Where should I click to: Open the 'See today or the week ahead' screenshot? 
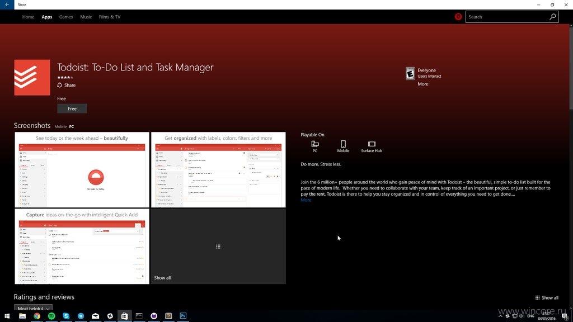[82, 170]
